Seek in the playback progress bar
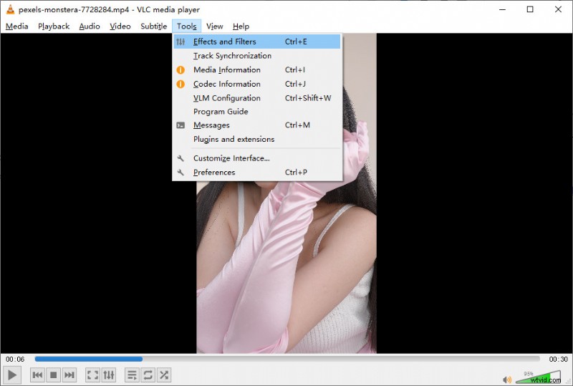 pyautogui.click(x=287, y=359)
